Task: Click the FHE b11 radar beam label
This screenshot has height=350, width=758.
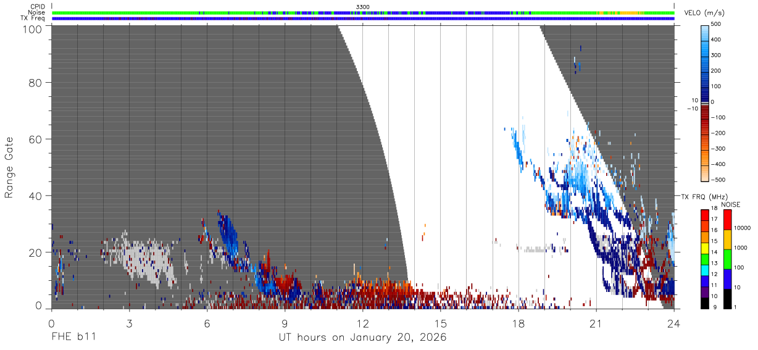Action: (x=73, y=338)
